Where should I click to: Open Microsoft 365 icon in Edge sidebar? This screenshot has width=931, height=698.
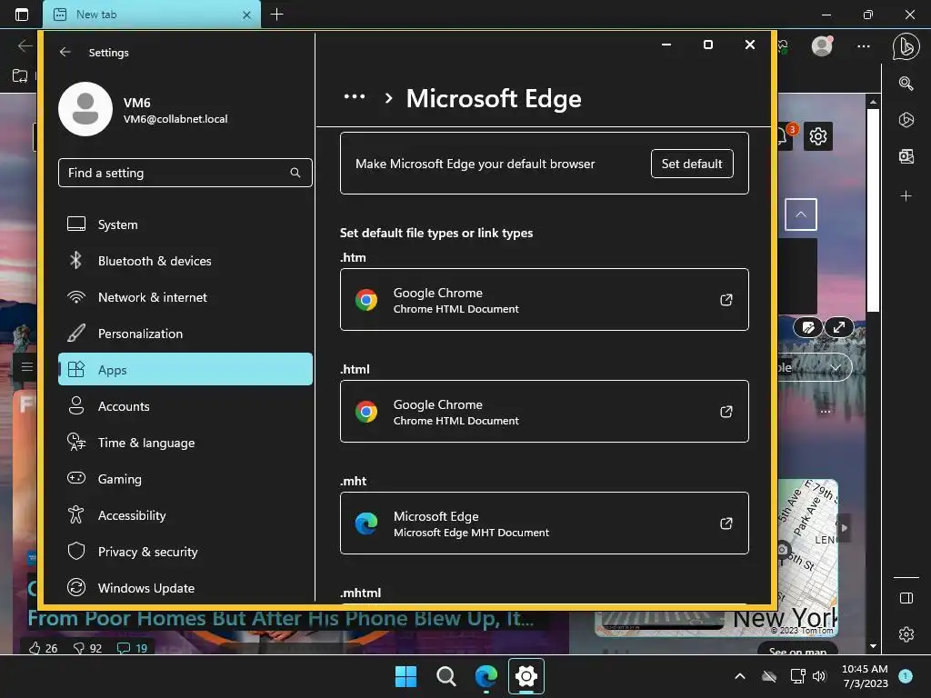click(x=906, y=120)
